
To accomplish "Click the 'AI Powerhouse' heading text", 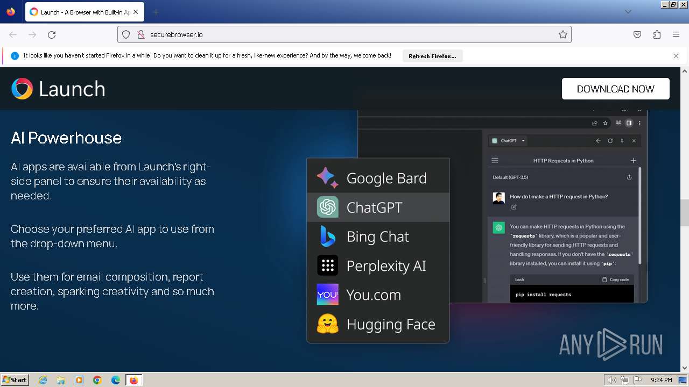I will click(66, 138).
